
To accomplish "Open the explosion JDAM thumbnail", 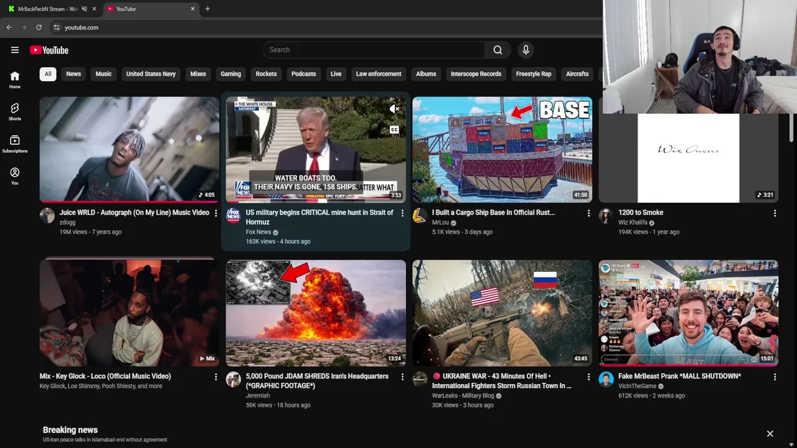I will point(316,313).
